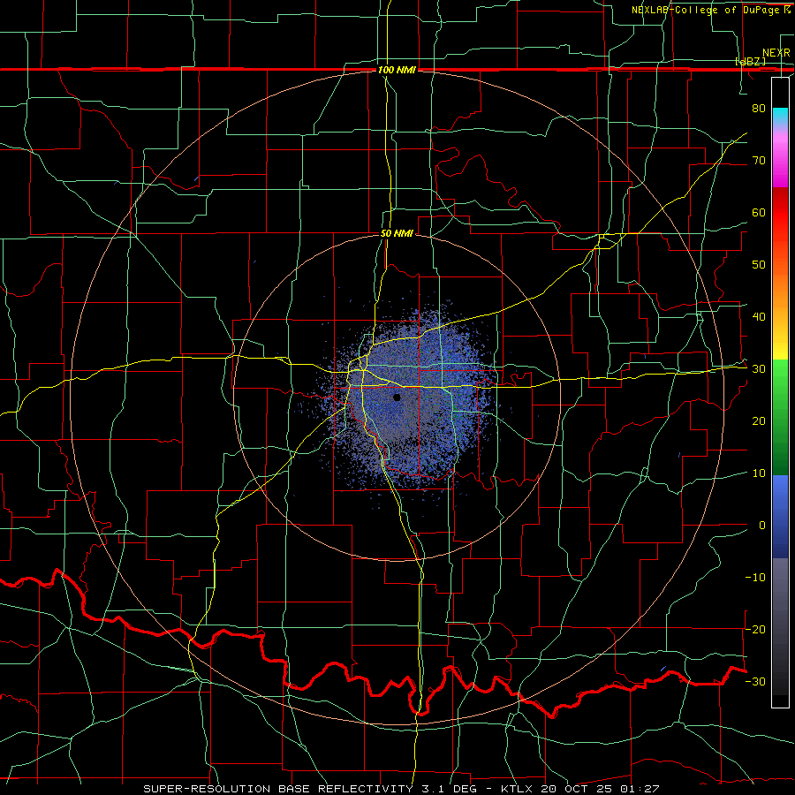Click the [dBZ] units label
Image resolution: width=795 pixels, height=795 pixels.
point(750,61)
